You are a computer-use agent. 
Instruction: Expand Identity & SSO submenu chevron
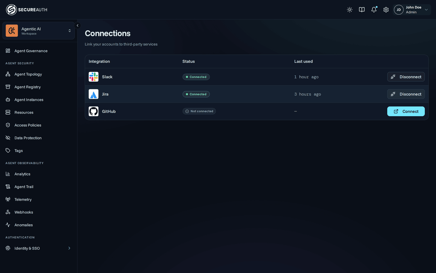[x=69, y=248]
